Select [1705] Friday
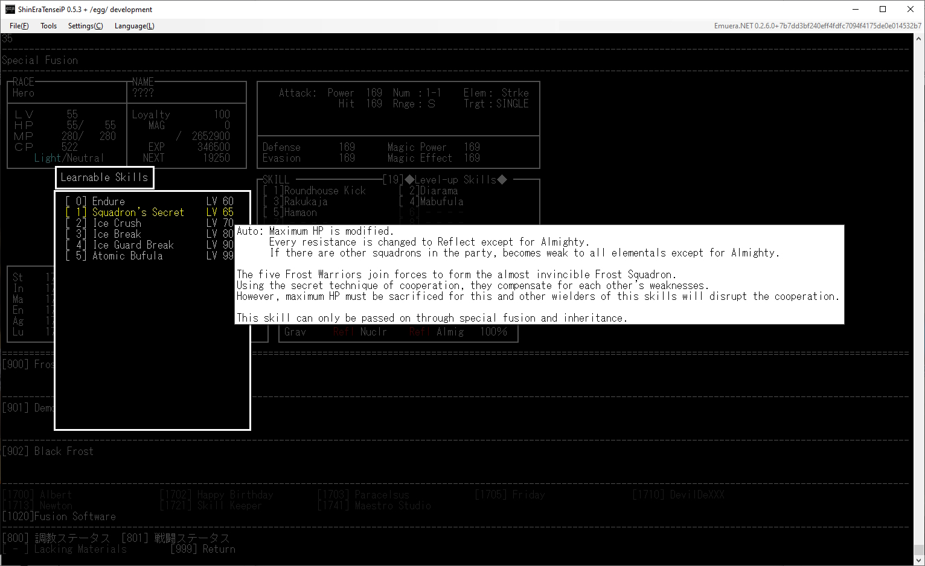The height and width of the screenshot is (566, 925). [x=510, y=495]
